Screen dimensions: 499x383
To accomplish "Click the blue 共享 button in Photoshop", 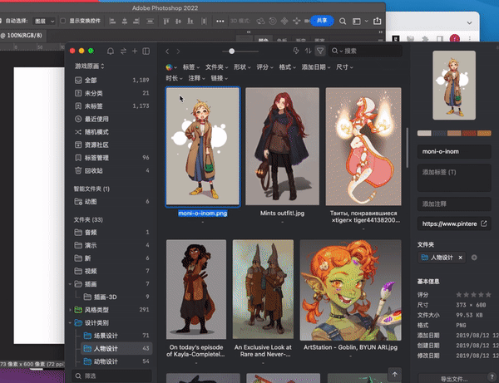I will [322, 21].
